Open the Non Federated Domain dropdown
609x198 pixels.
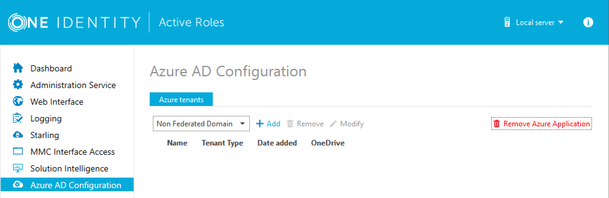[x=201, y=124]
